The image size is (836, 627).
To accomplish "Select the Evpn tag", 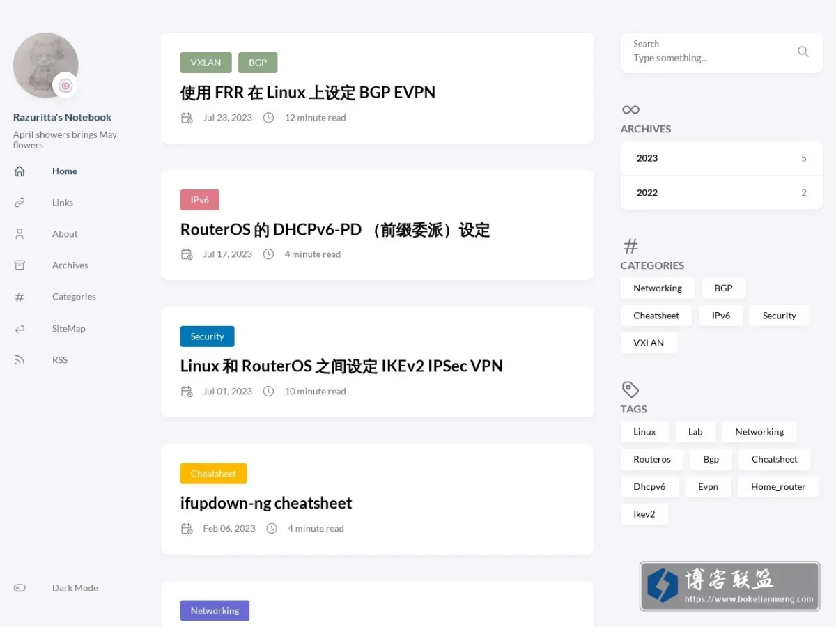I will [708, 487].
